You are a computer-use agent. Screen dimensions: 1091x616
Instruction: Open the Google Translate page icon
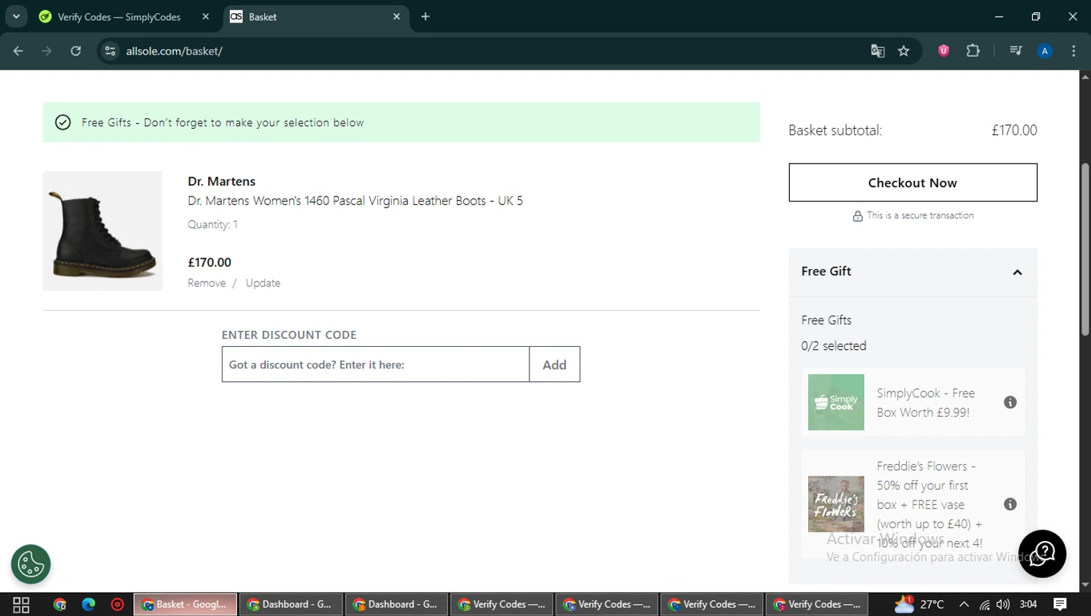pyautogui.click(x=878, y=51)
